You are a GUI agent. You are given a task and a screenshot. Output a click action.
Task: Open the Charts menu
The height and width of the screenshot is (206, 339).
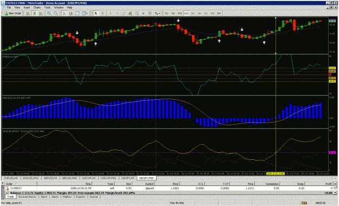tap(37, 8)
